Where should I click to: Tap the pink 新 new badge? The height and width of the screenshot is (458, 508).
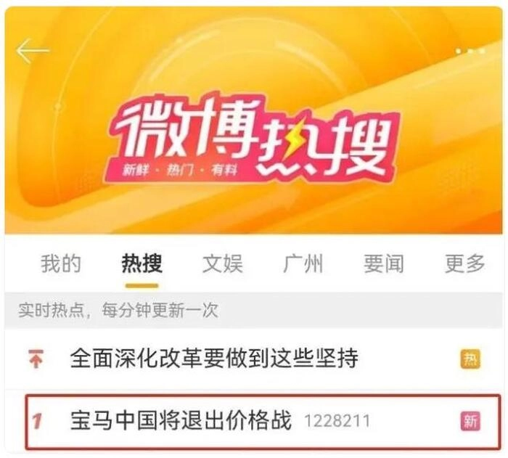click(470, 421)
